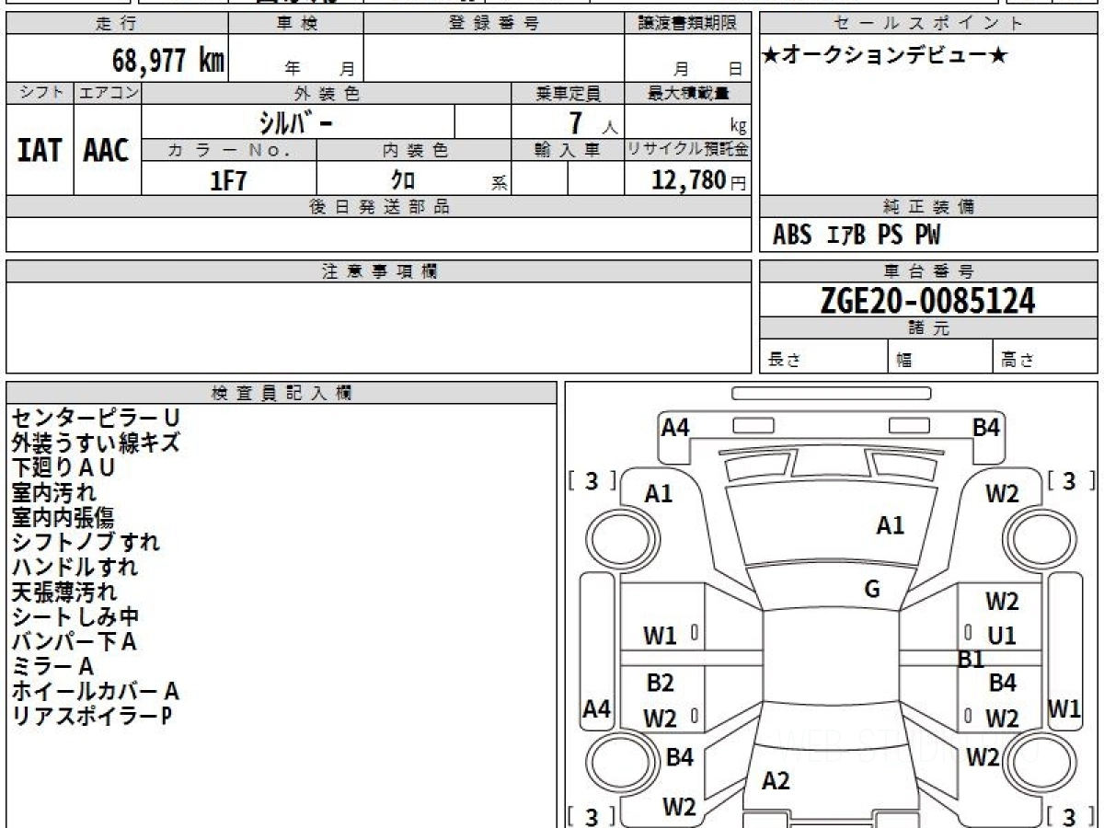Select the note リアスポイラーP
The height and width of the screenshot is (828, 1104).
pos(92,717)
